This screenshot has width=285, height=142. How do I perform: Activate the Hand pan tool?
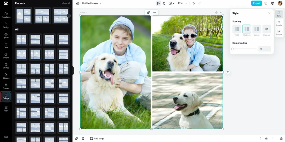point(164,3)
